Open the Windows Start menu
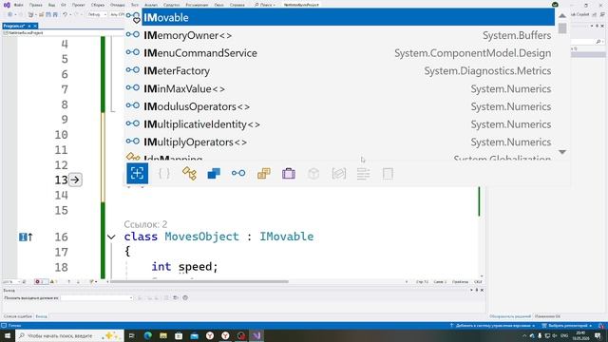The image size is (608, 342). [8, 335]
